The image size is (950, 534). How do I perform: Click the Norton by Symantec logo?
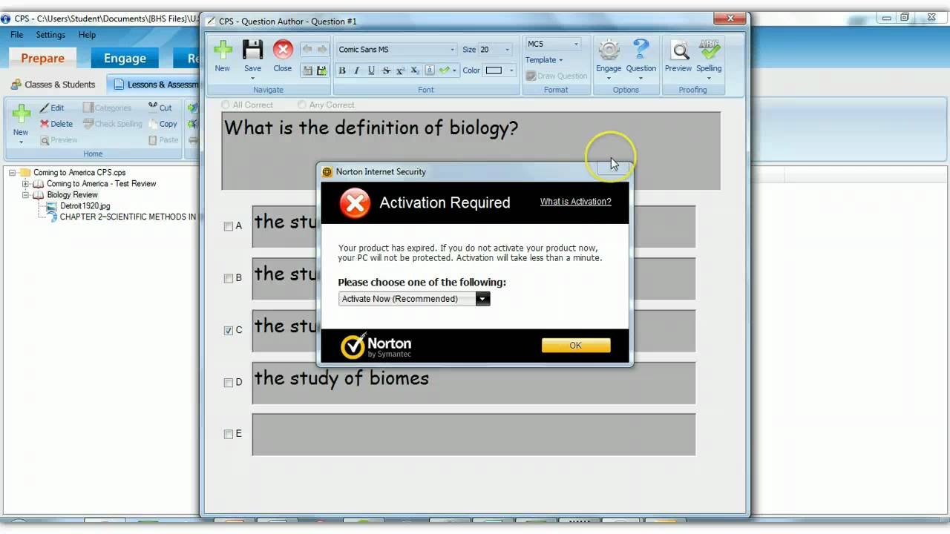pos(376,346)
